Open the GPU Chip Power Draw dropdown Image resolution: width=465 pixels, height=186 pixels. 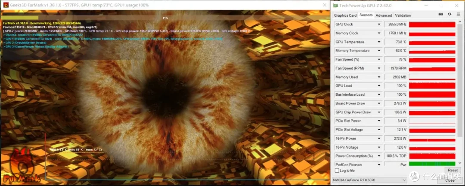[x=379, y=113]
